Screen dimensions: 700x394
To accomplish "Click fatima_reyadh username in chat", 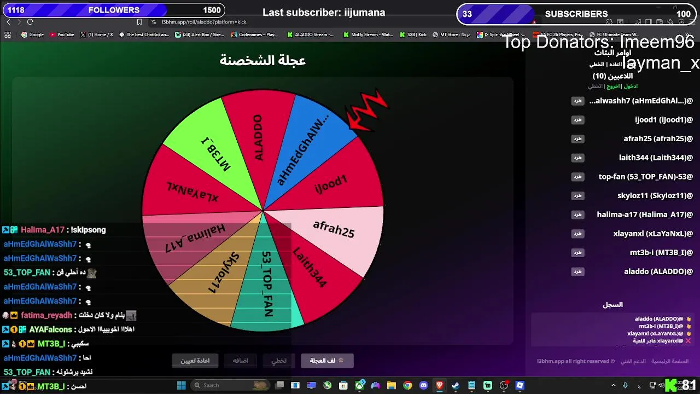I will click(x=46, y=315).
